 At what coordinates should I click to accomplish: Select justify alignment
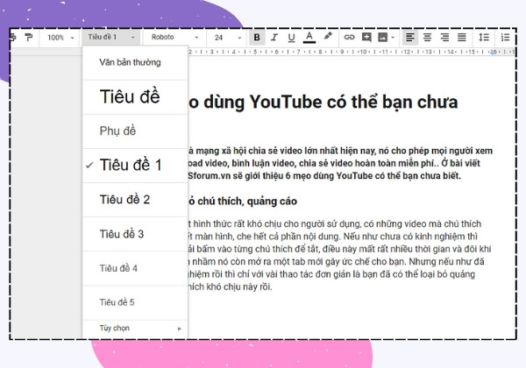[x=462, y=37]
